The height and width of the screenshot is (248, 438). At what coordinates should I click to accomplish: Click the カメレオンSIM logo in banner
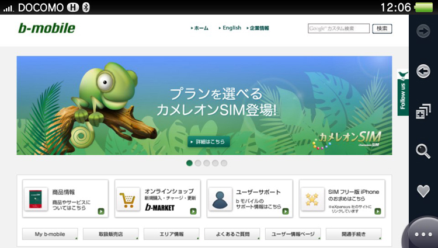(x=347, y=139)
